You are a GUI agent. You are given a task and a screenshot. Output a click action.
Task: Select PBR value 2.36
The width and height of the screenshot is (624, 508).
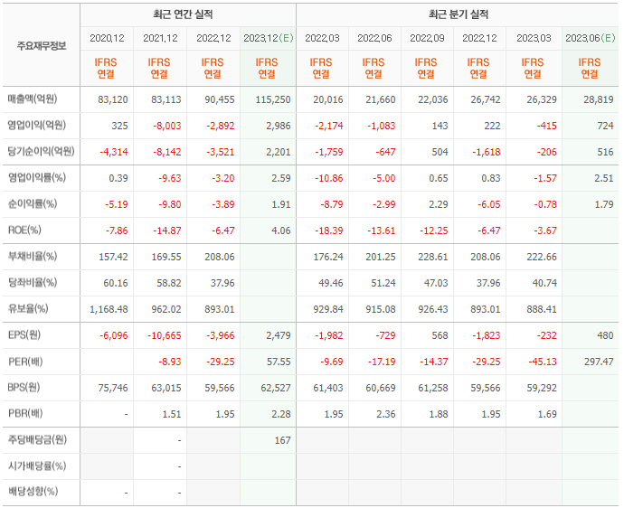tap(386, 415)
